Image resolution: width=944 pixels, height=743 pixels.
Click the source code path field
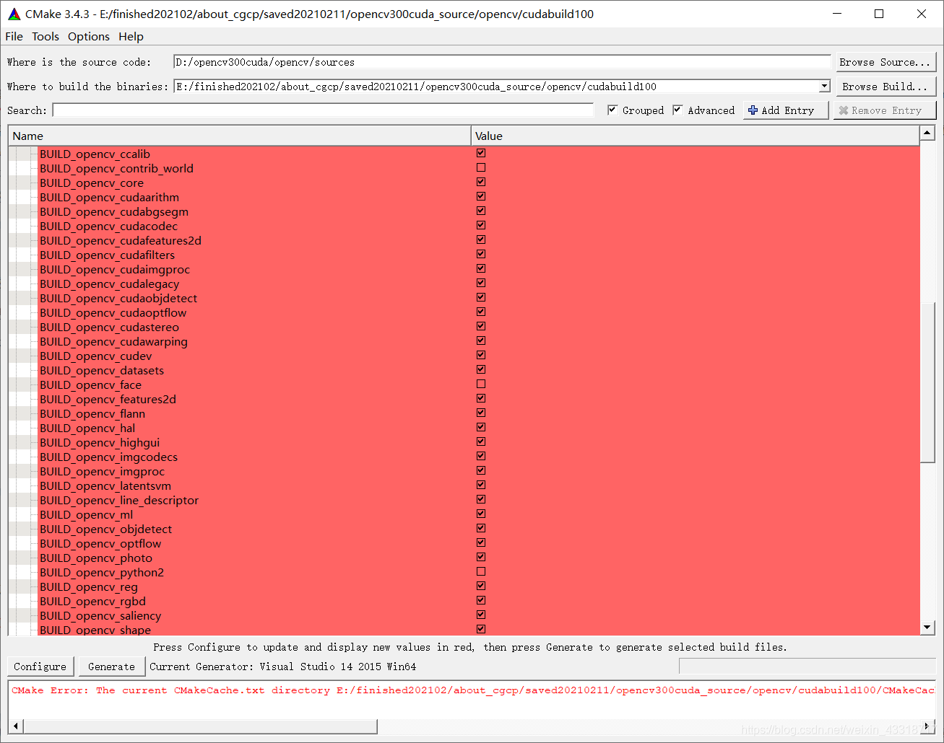502,62
